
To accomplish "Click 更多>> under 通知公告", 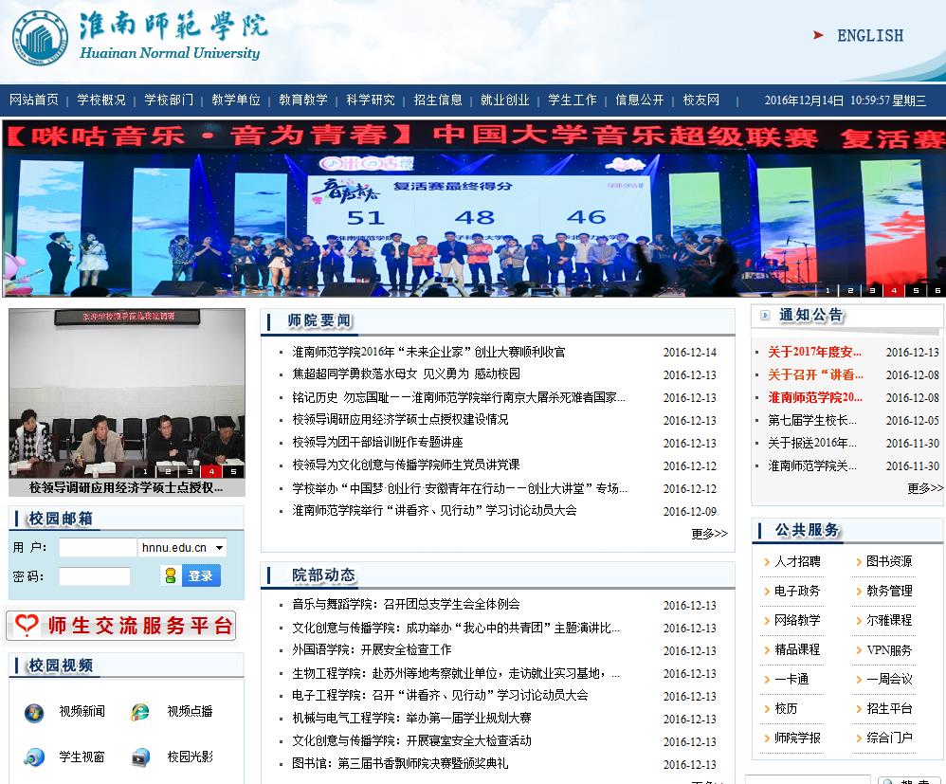I will point(925,488).
